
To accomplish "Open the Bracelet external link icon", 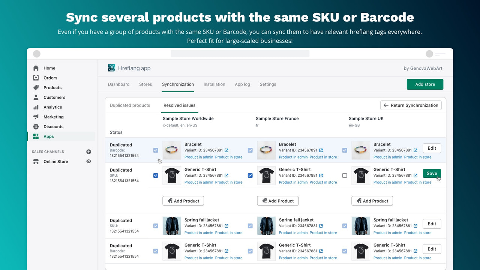I will point(226,150).
